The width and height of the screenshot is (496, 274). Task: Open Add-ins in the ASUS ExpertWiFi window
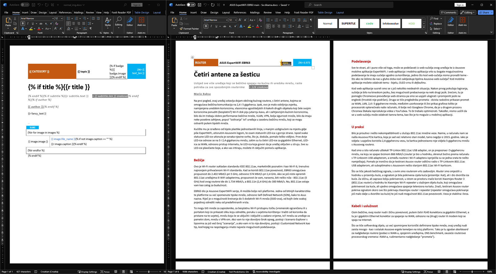[x=462, y=22]
